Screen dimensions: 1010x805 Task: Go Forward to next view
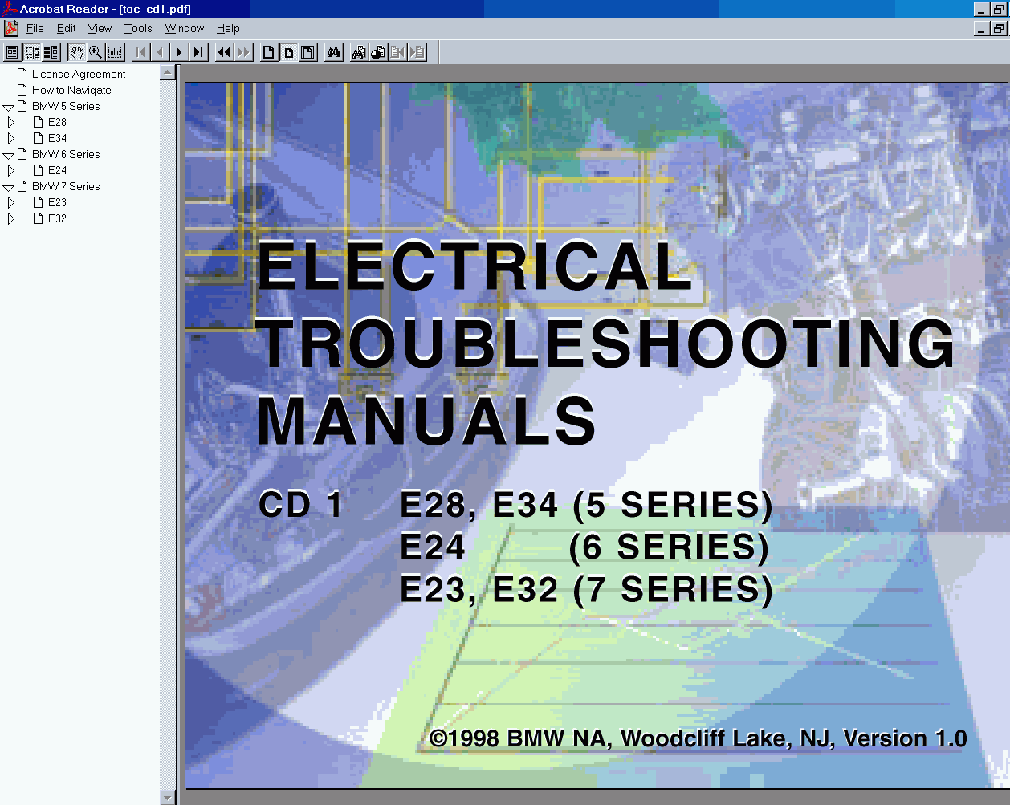[243, 52]
